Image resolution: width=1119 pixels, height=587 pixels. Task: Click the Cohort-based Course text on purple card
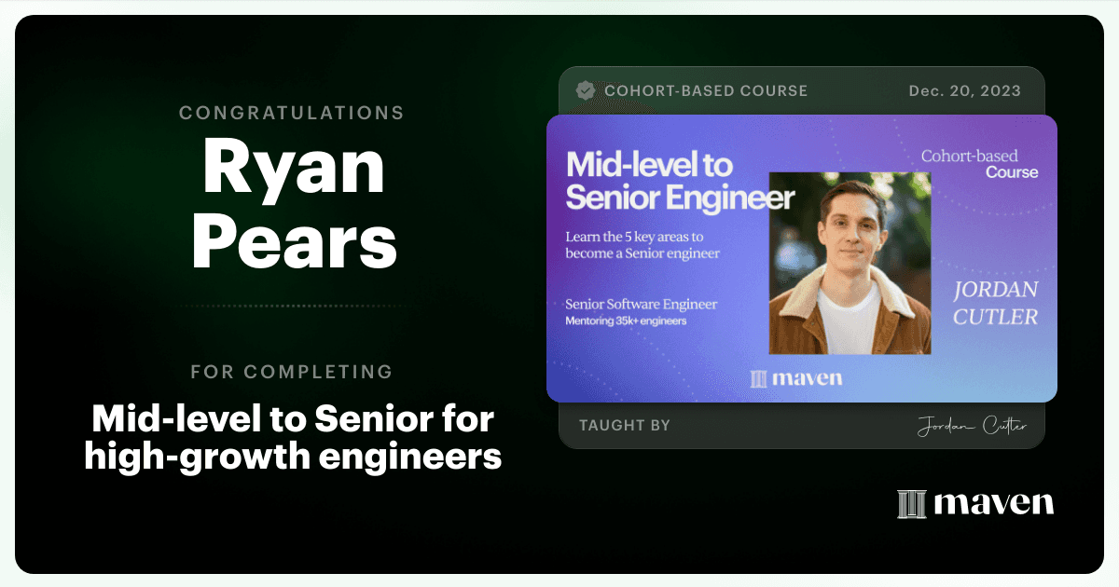click(979, 164)
